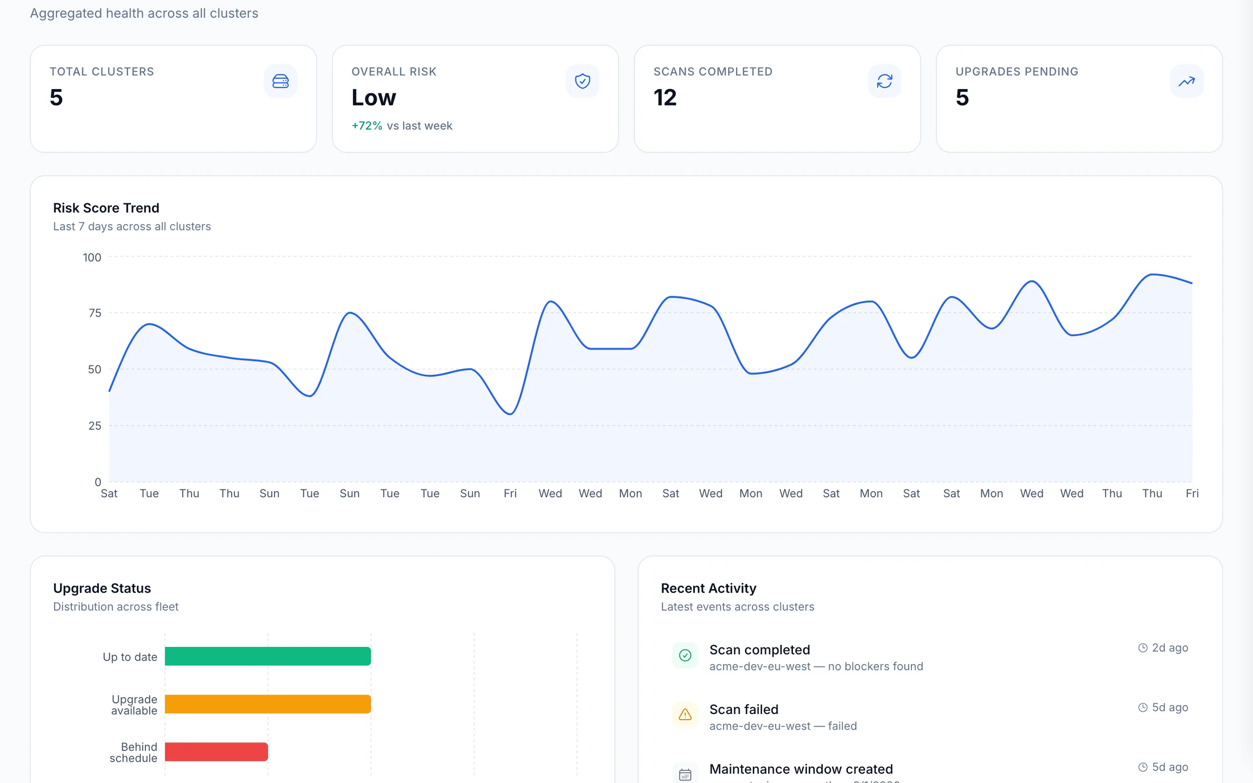Image resolution: width=1253 pixels, height=783 pixels.
Task: Click the clock icon beside 2d ago
Action: click(1143, 647)
